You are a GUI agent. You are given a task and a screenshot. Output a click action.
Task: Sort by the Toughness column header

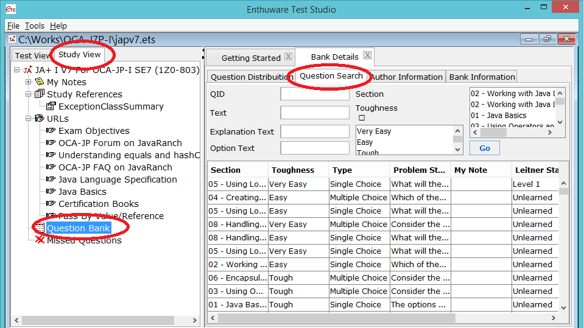click(298, 170)
